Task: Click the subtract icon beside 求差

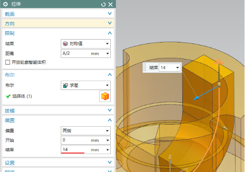Action: [x=65, y=85]
